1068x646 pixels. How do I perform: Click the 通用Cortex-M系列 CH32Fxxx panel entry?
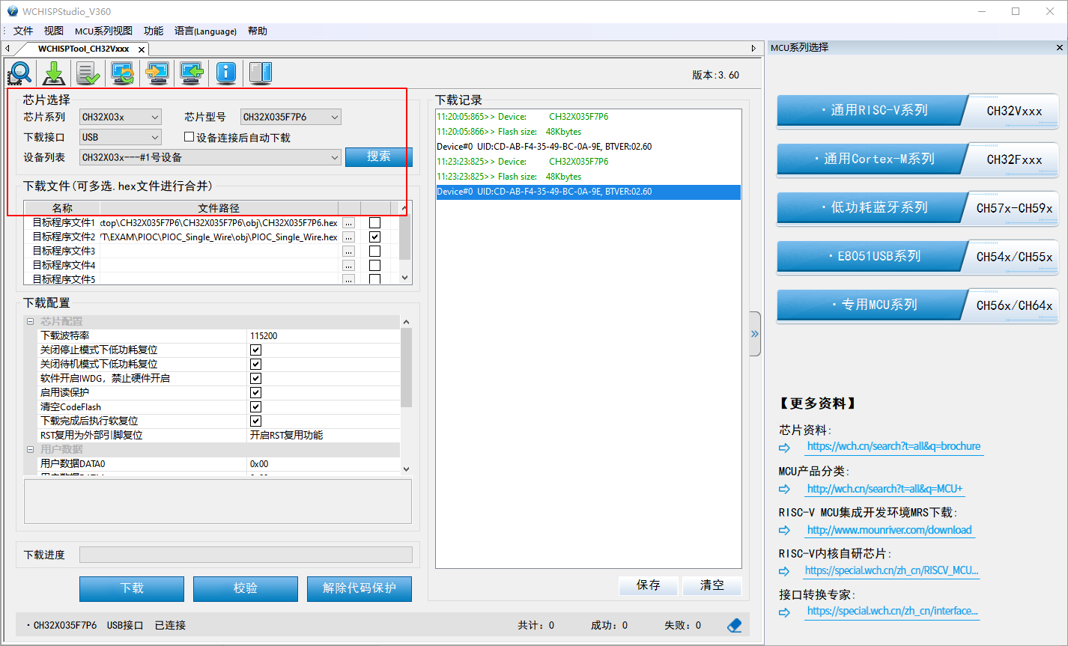(x=917, y=159)
